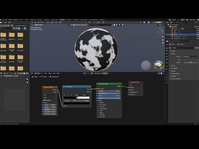Select rendered viewport shading sphere icon
The height and width of the screenshot is (149, 199).
161,22
